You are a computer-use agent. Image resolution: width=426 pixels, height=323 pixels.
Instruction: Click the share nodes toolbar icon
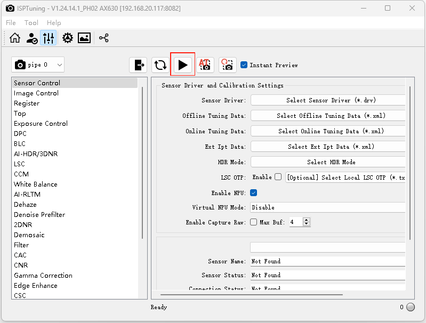(x=104, y=38)
